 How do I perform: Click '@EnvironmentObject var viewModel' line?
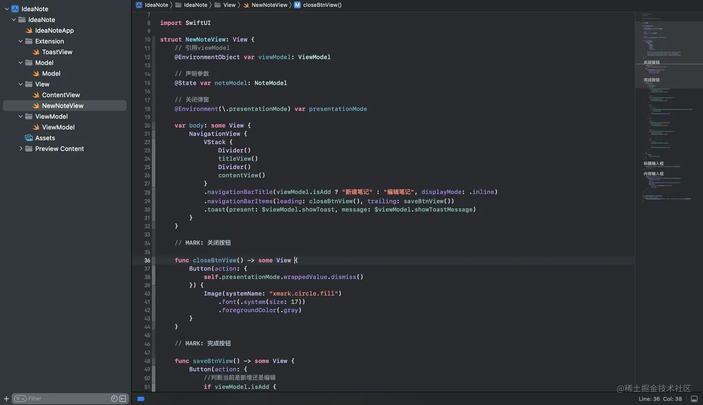pyautogui.click(x=253, y=57)
